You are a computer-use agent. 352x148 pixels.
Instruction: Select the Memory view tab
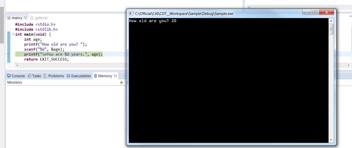click(103, 76)
